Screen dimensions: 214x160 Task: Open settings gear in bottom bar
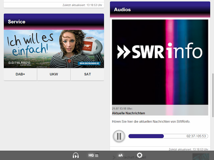140,155
